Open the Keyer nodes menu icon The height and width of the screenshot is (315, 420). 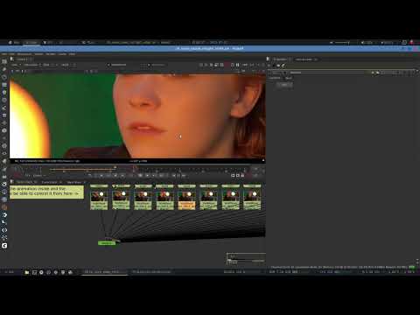4,108
